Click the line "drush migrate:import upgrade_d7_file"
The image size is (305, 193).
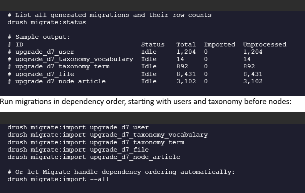click(78, 150)
